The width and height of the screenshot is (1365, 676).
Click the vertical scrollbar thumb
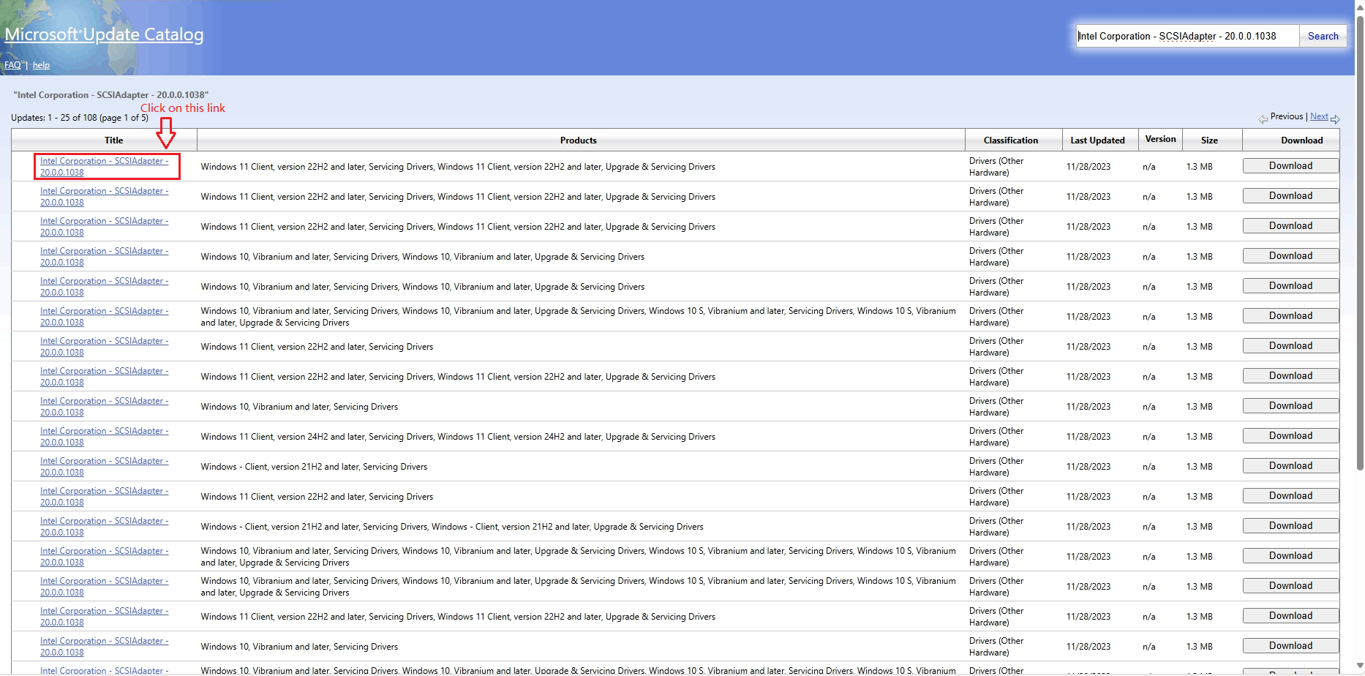click(x=1360, y=241)
